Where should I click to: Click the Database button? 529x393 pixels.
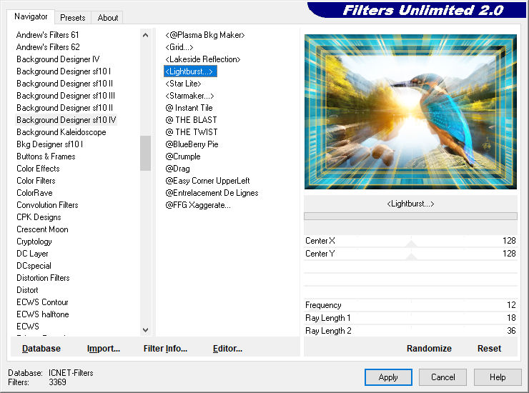[41, 349]
